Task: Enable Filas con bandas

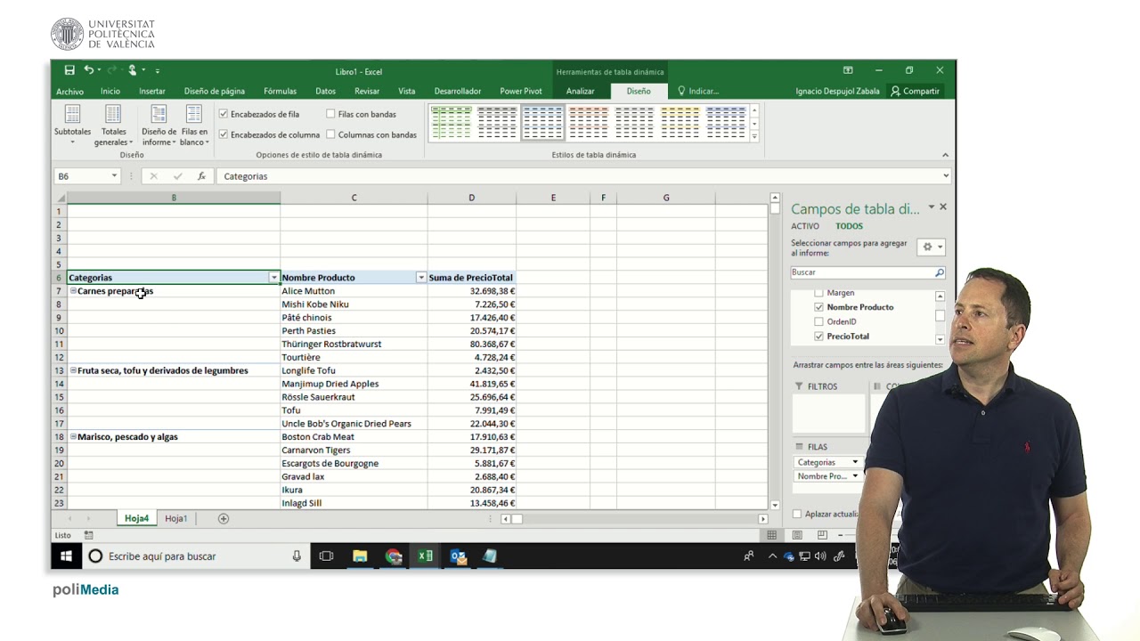Action: 330,114
